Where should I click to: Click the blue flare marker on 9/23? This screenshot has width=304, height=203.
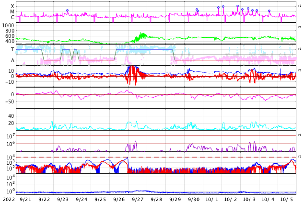pos(67,10)
